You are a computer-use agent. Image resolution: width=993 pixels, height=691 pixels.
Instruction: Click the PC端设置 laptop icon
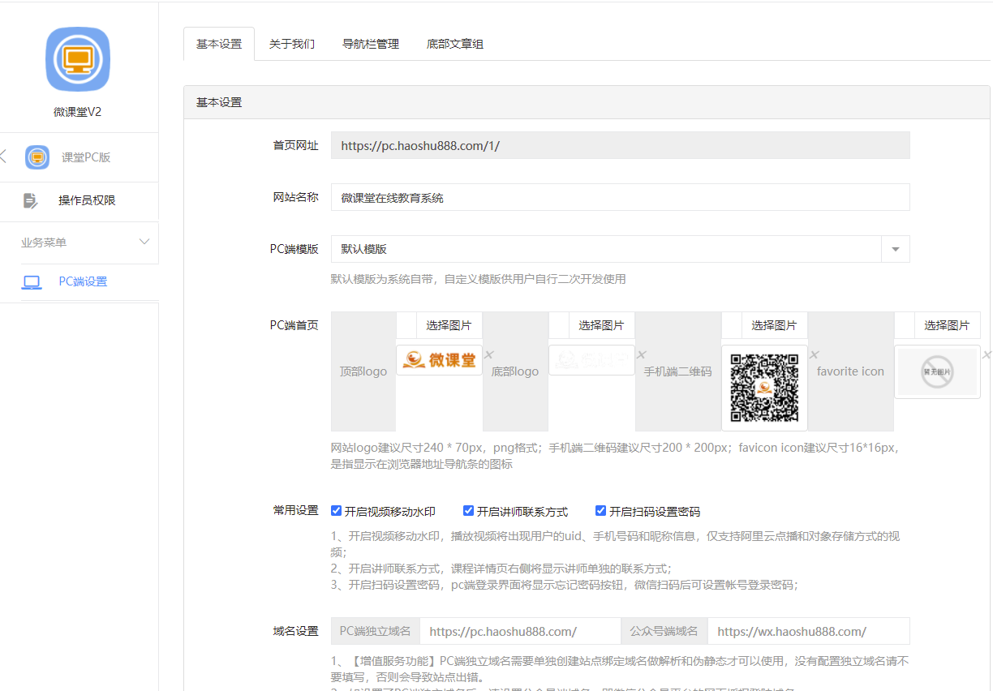[x=32, y=282]
